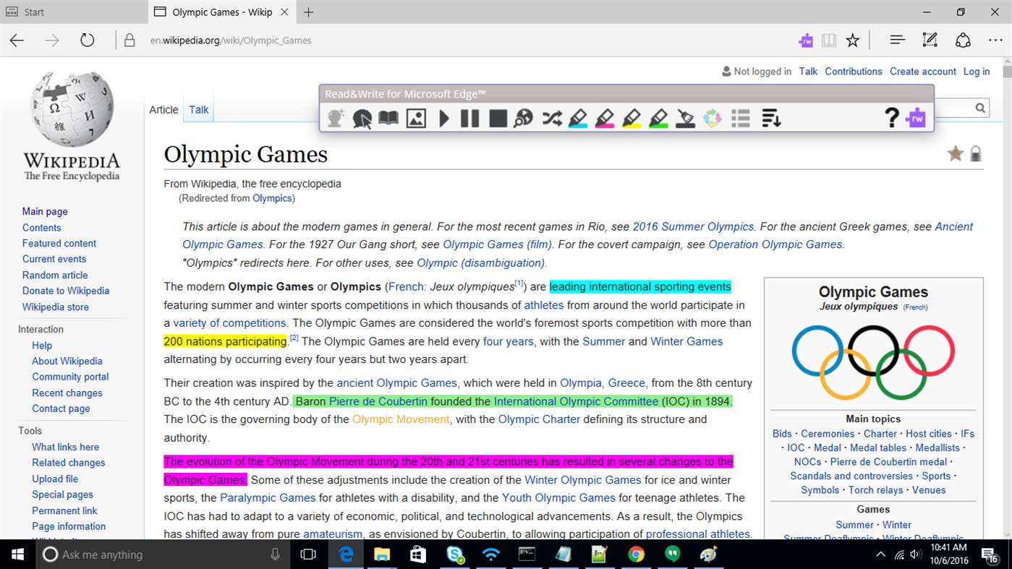
Task: Launch Chrome from the taskbar
Action: point(636,555)
